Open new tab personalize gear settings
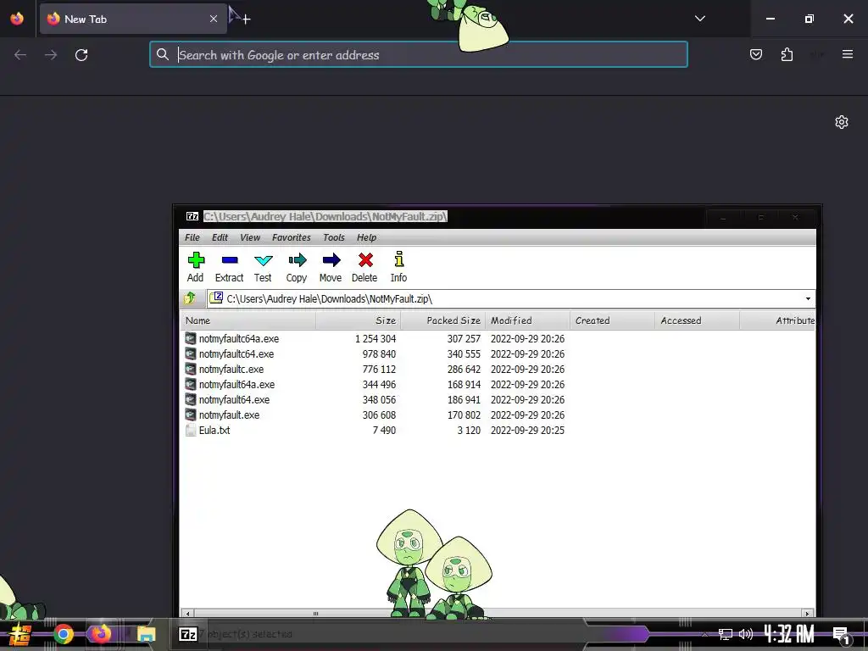Image resolution: width=868 pixels, height=651 pixels. point(842,122)
